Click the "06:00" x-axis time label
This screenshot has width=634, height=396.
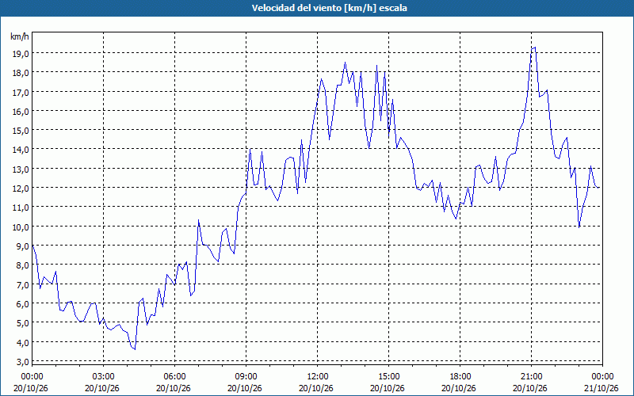pyautogui.click(x=174, y=377)
